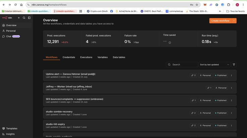Screen dimensions: 247x138
Task: Open Insights in the sidebar
Action: [16, 134]
